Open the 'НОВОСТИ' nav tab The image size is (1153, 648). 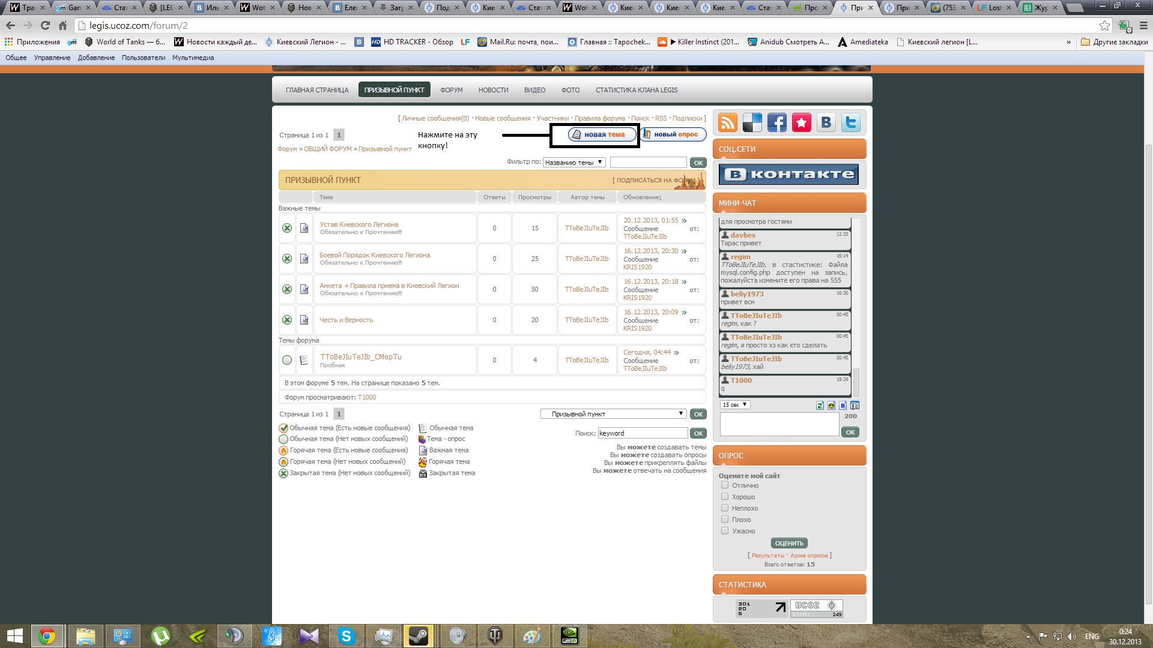(493, 90)
